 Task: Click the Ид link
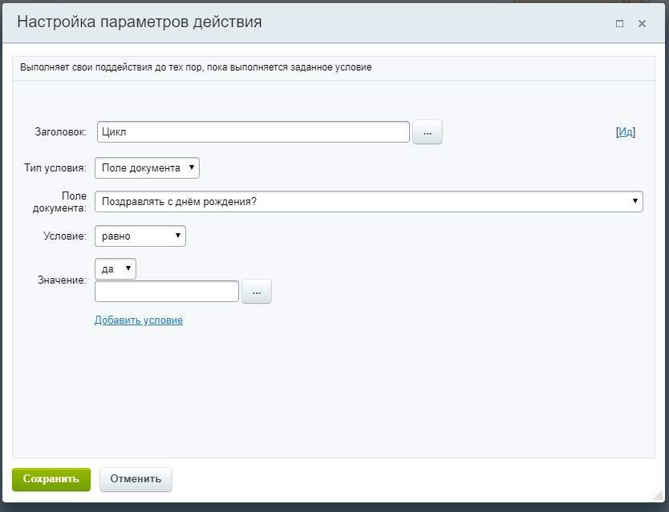click(x=626, y=132)
